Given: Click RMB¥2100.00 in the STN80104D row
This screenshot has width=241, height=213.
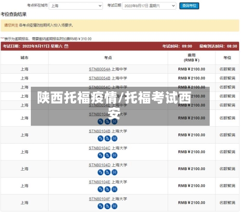Looking at the screenshot, I should click(x=191, y=169).
